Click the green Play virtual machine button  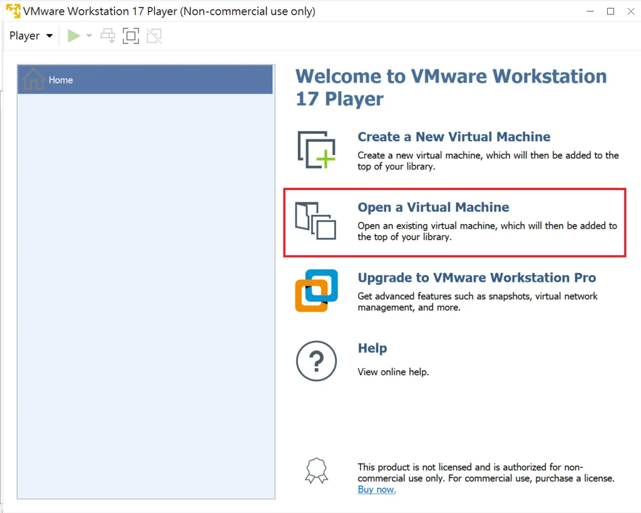(74, 36)
